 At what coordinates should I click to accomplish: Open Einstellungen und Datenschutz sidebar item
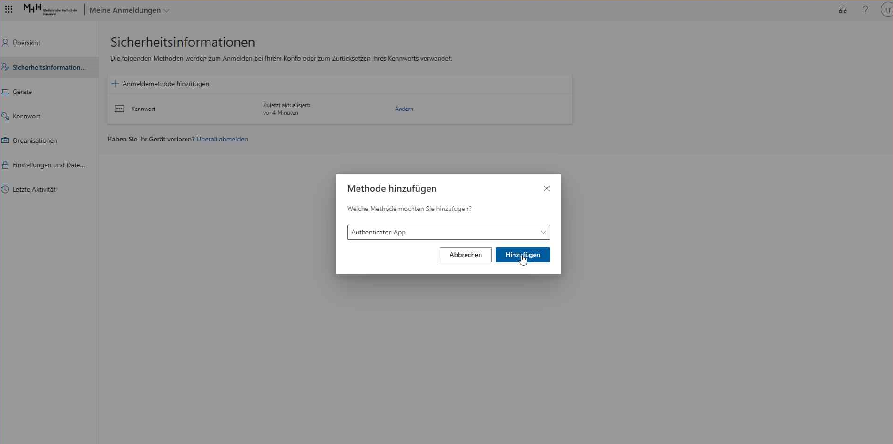(x=48, y=165)
